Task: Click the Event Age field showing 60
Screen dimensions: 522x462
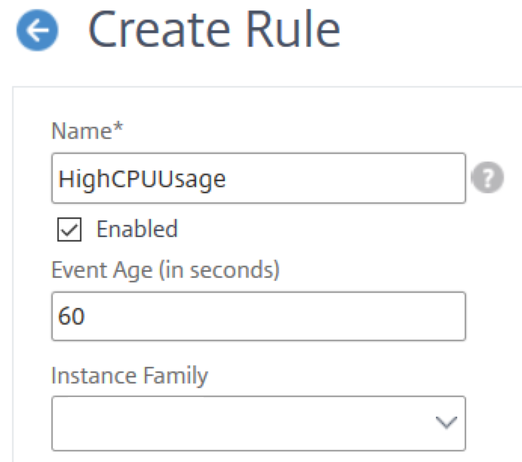Action: [x=258, y=316]
